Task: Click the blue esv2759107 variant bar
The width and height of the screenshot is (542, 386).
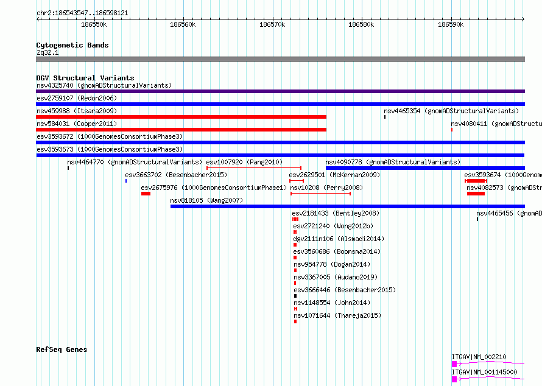Action: 280,104
